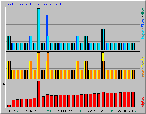The height and width of the screenshot is (114, 146).
Task: Click the green day 10 axis label
Action: (x=47, y=111)
